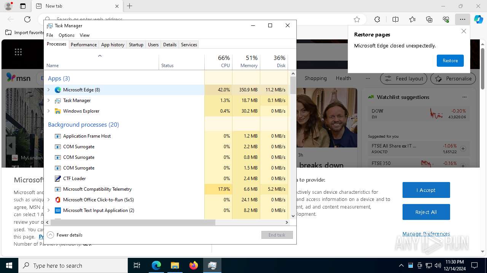This screenshot has width=487, height=273.
Task: Click Microsoft Text Input Application icon
Action: (58, 210)
